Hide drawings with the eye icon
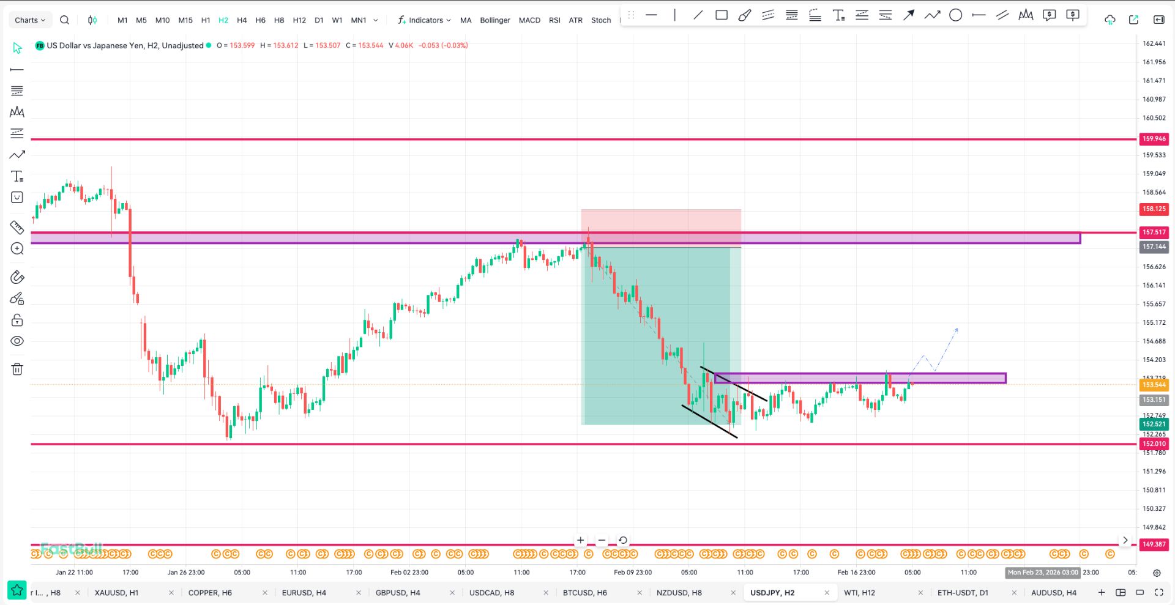This screenshot has height=605, width=1175. [x=17, y=341]
